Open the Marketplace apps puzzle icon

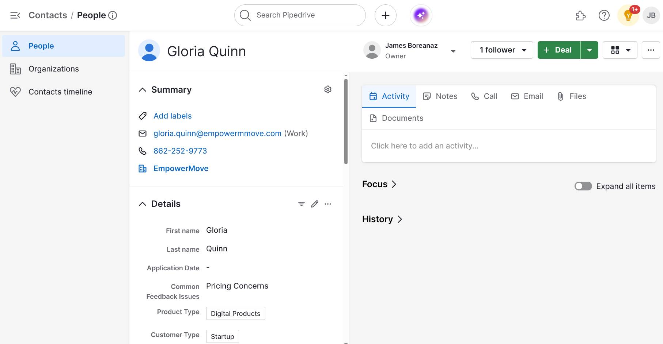point(581,15)
